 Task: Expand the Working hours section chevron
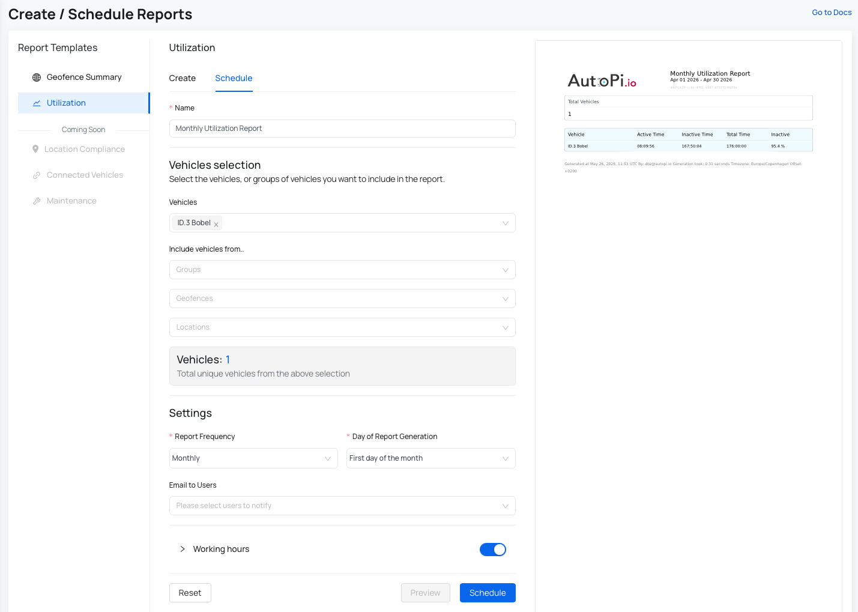tap(183, 549)
